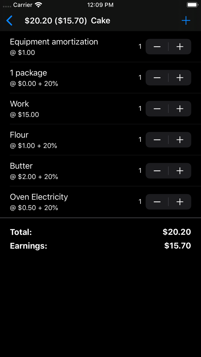Tap the plus icon to add new cost item
Image resolution: width=201 pixels, height=357 pixels.
point(186,20)
